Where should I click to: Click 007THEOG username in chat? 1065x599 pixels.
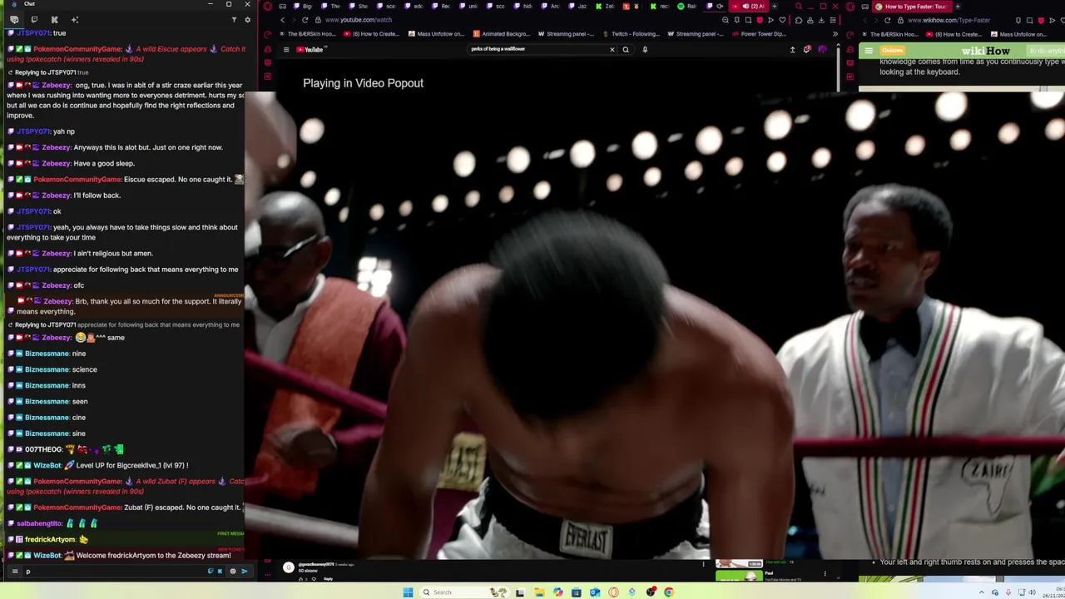coord(43,449)
